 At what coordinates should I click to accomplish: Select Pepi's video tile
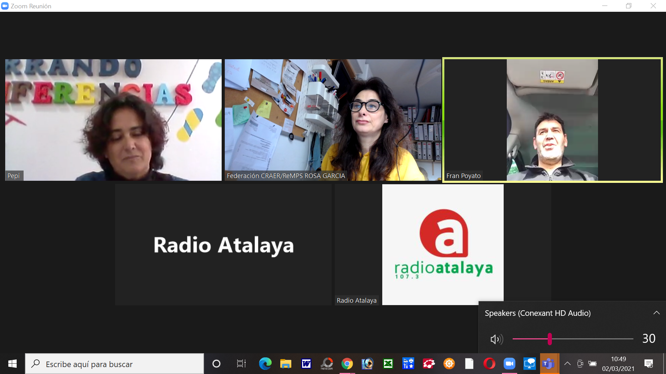(x=113, y=120)
